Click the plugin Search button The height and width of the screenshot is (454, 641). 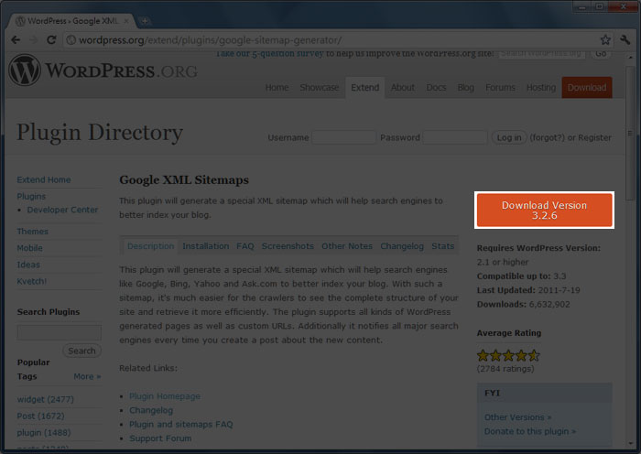81,351
